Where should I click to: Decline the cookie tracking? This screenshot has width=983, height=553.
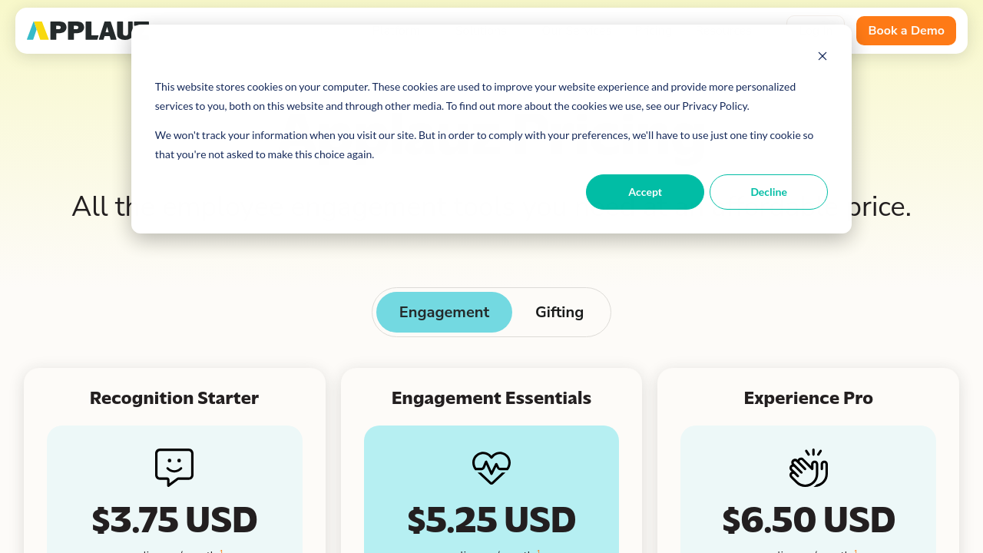coord(769,192)
